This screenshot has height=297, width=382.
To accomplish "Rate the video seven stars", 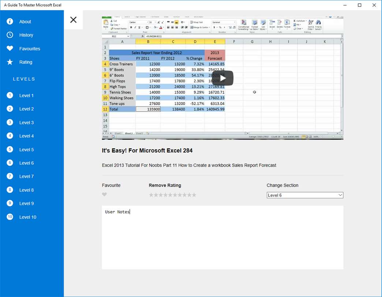I will pyautogui.click(x=180, y=195).
